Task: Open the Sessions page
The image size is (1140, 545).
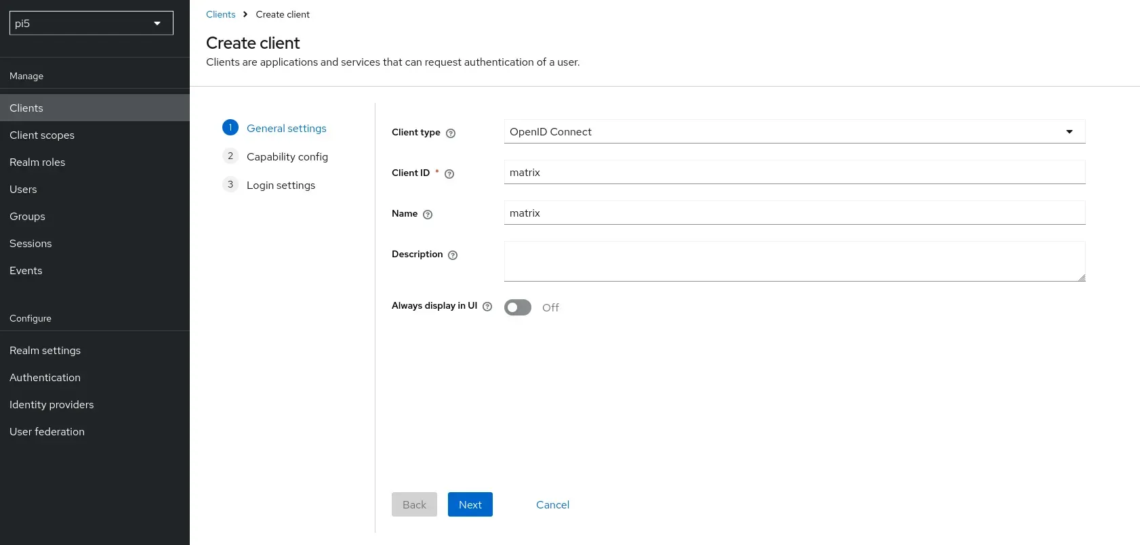Action: tap(95, 243)
